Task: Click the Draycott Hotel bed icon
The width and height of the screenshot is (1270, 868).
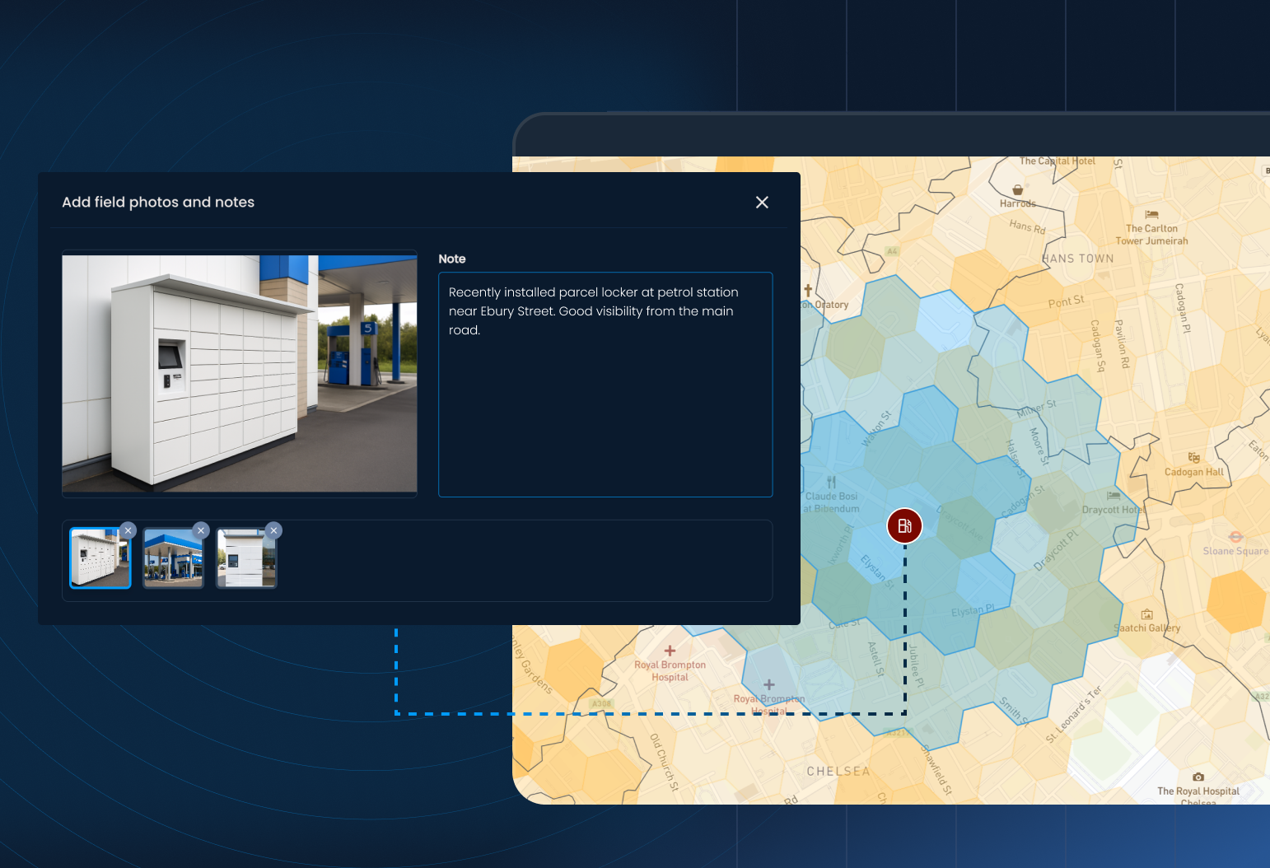Action: (x=1114, y=495)
